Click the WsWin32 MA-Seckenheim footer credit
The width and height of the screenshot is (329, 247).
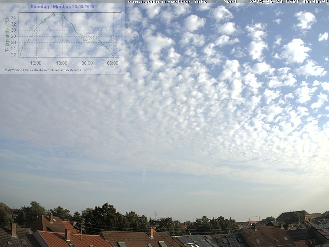[43, 70]
